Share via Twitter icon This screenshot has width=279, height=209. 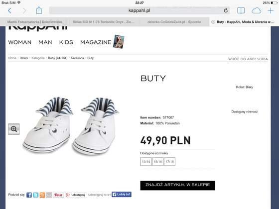coord(35,195)
